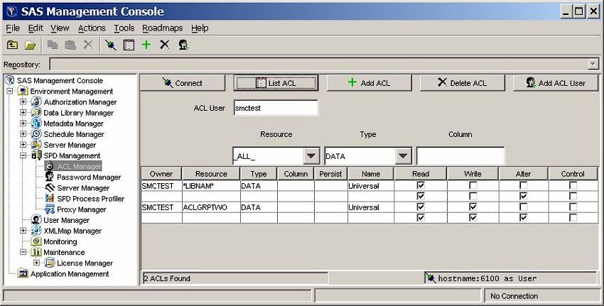Expand the Authorization Manager node
The width and height of the screenshot is (604, 306).
[23, 102]
